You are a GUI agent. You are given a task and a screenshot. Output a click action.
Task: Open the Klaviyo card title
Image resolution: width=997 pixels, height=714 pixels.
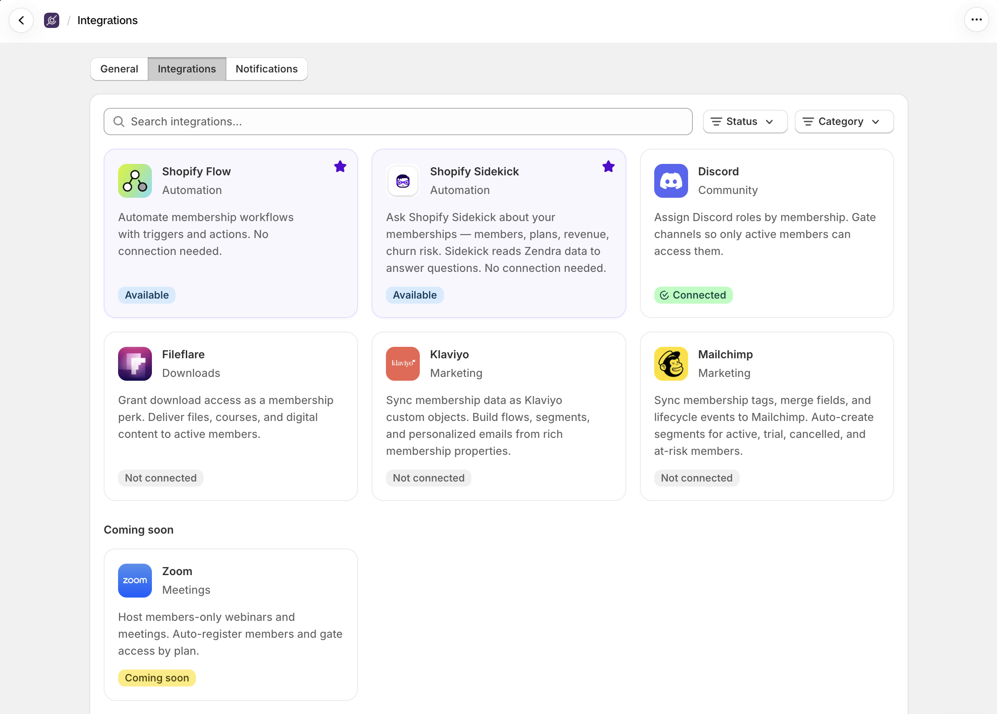(x=449, y=354)
